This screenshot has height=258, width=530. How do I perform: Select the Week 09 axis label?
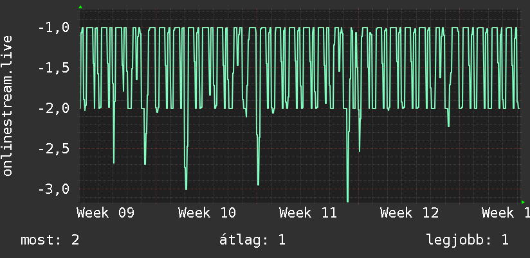point(105,213)
